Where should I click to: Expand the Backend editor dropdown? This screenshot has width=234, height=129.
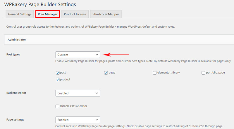pyautogui.click(x=78, y=93)
